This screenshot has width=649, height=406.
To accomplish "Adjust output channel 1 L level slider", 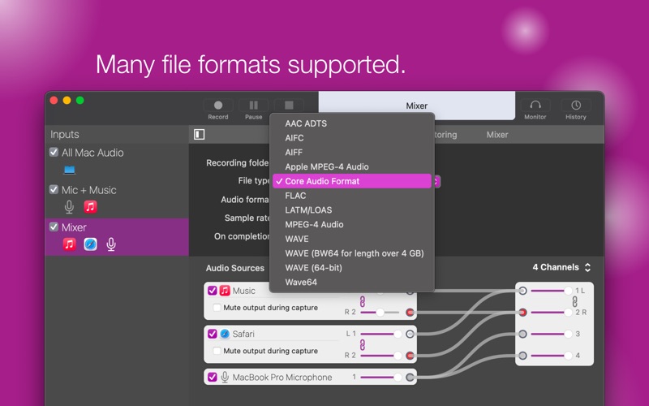I will [552, 291].
